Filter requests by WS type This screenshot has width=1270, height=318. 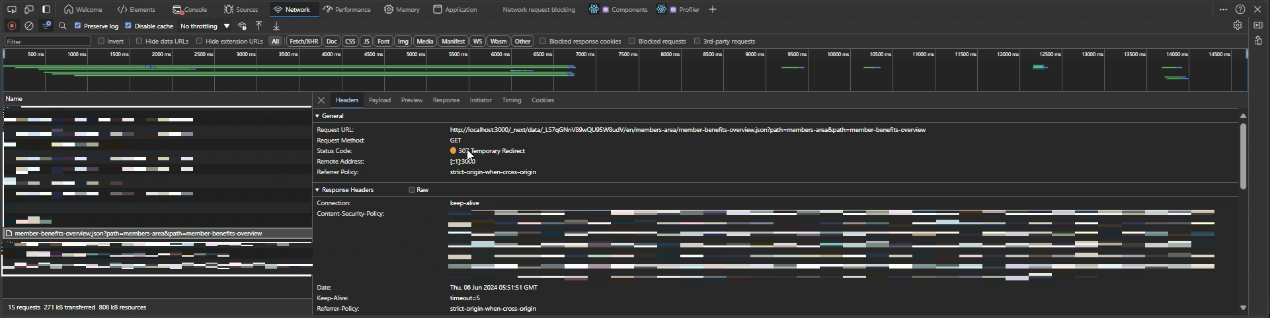click(477, 41)
